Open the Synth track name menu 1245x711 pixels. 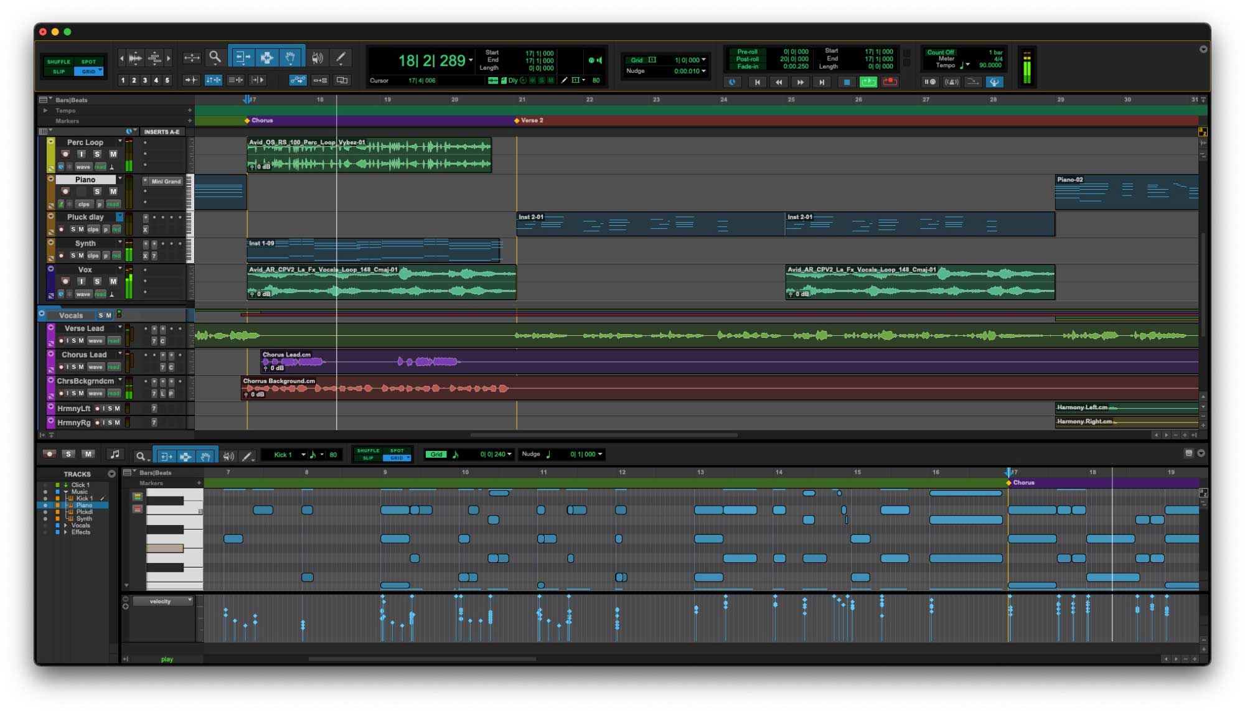coord(120,242)
